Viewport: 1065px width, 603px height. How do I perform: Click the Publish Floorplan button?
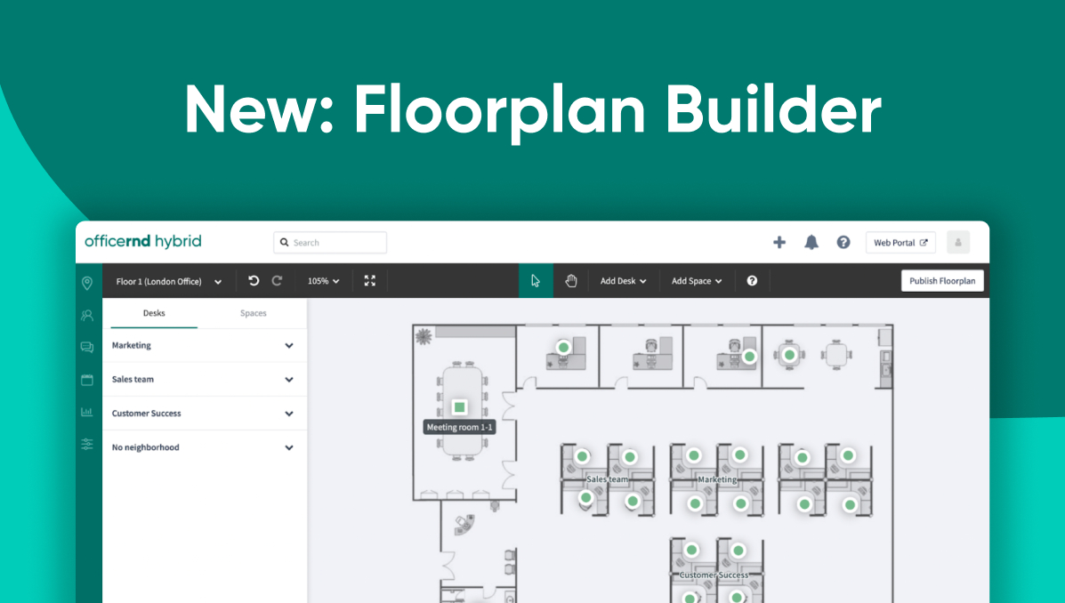(x=942, y=280)
